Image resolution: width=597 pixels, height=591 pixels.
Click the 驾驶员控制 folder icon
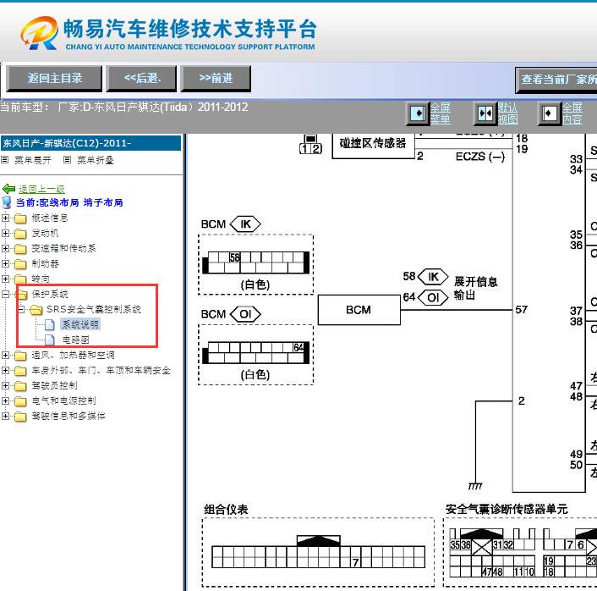tap(20, 386)
